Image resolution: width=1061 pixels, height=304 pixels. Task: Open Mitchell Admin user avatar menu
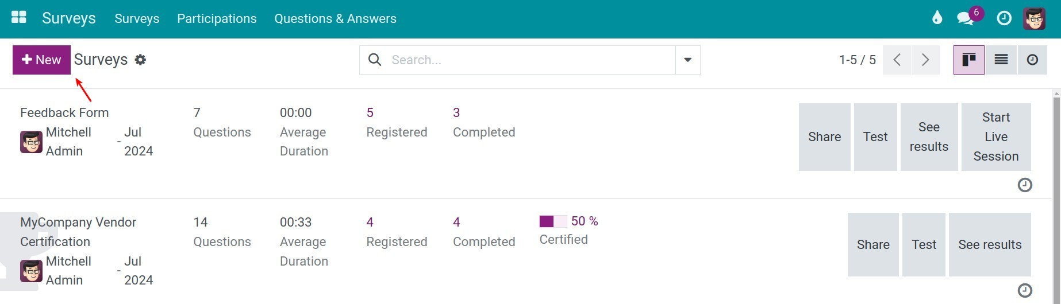(1034, 18)
